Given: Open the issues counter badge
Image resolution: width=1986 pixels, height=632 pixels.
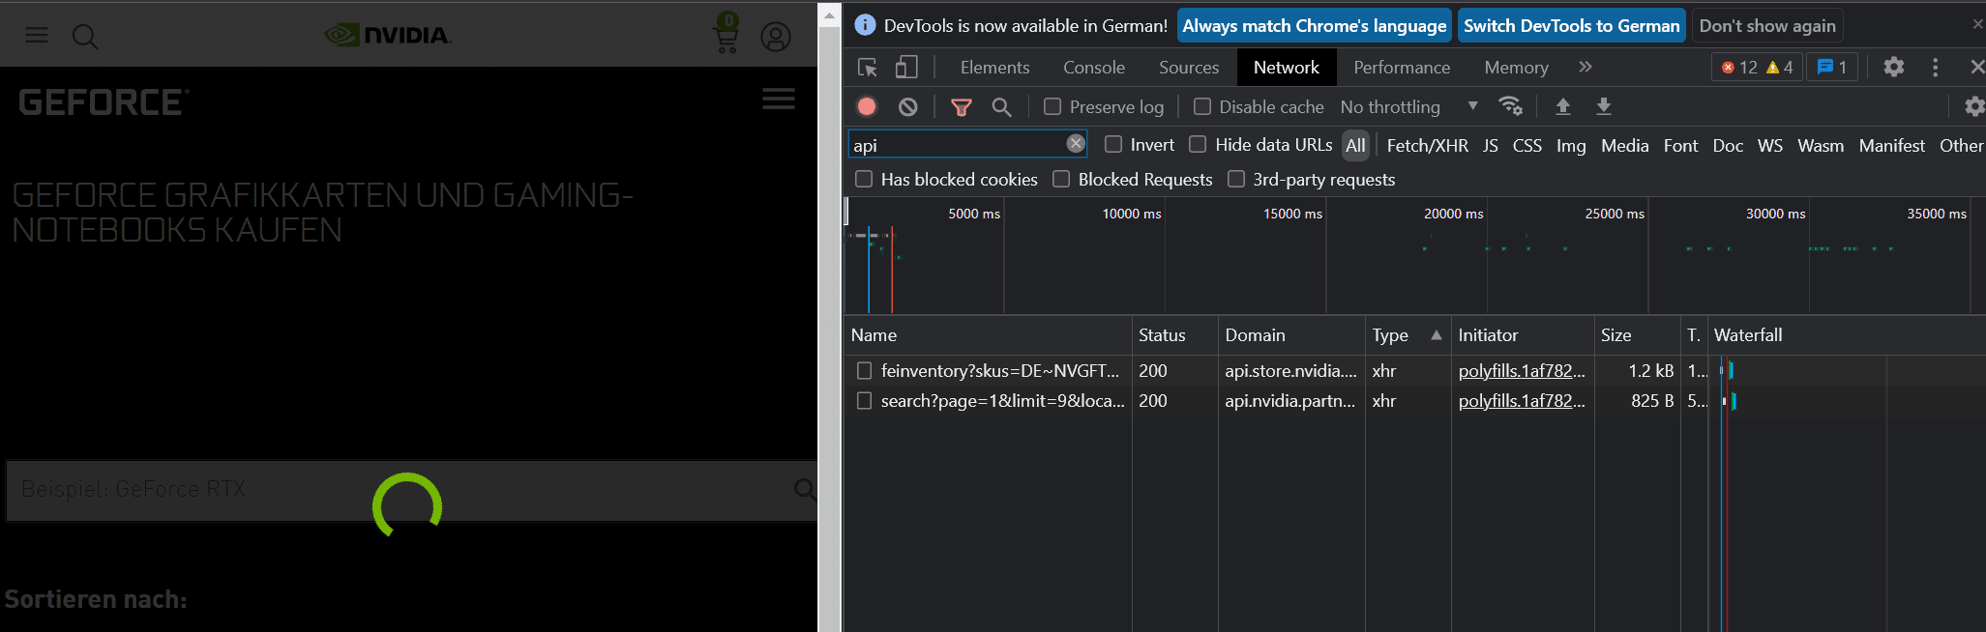Looking at the screenshot, I should point(1832,67).
